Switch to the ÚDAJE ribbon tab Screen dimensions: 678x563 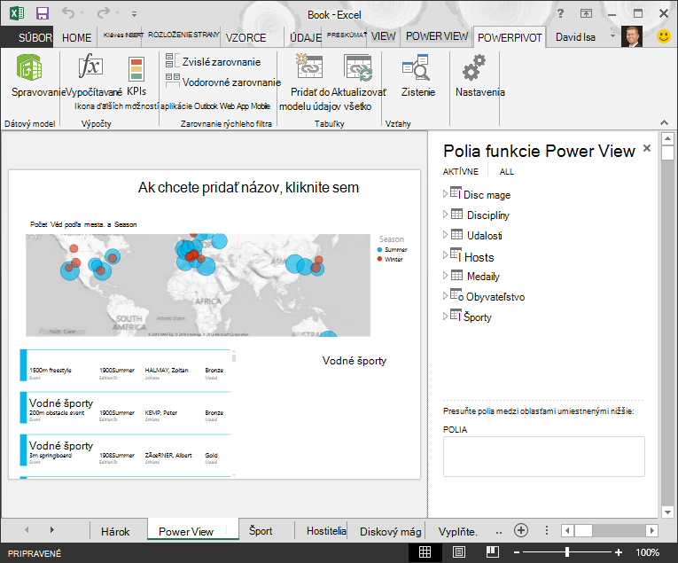tap(305, 37)
